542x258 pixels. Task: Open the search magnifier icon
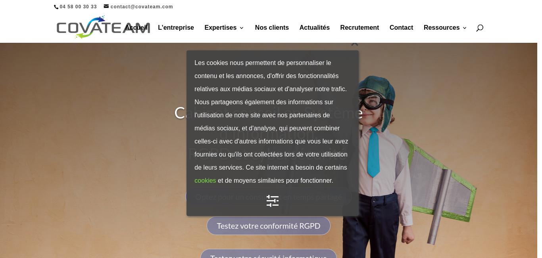pos(480,28)
